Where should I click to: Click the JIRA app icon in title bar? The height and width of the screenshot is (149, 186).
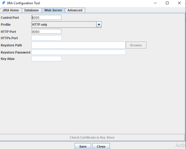click(3, 3)
